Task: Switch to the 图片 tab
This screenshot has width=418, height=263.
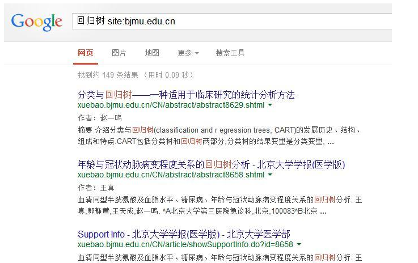Action: pyautogui.click(x=119, y=53)
